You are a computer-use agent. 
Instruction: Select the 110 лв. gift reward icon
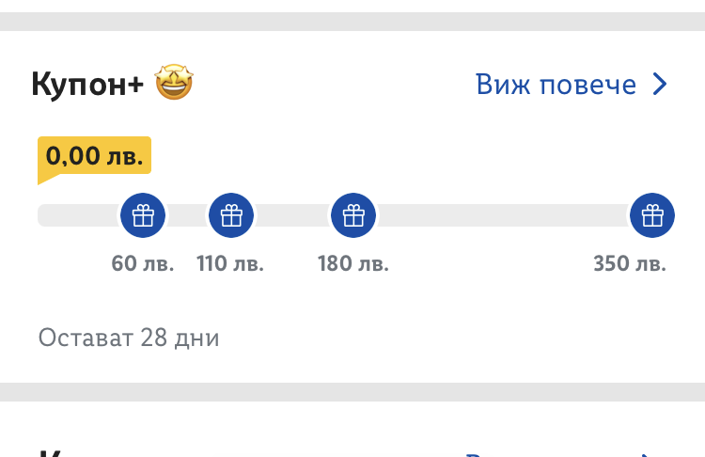[231, 216]
